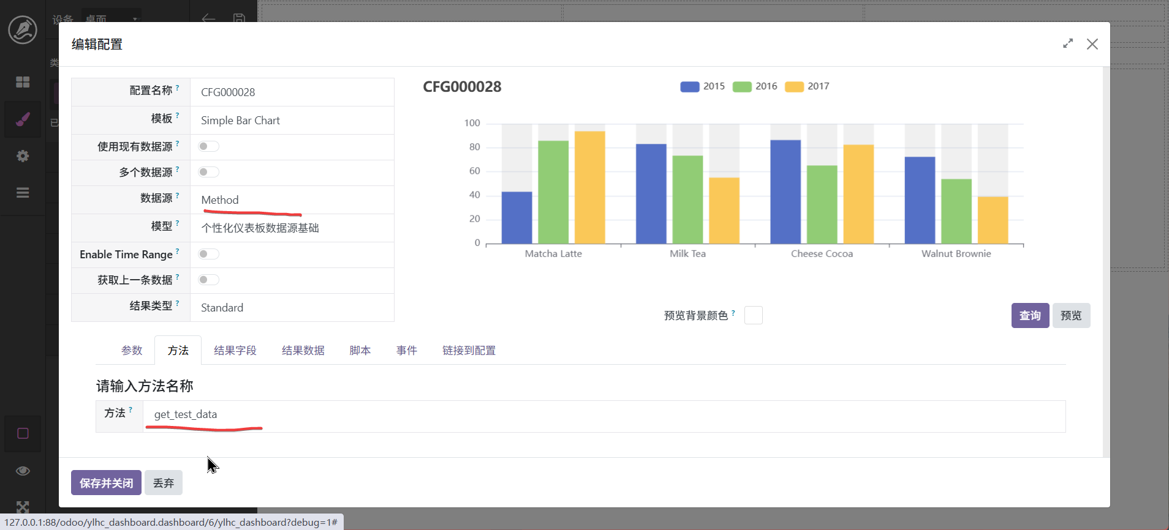Switch to the 脚本 tab

coord(360,351)
